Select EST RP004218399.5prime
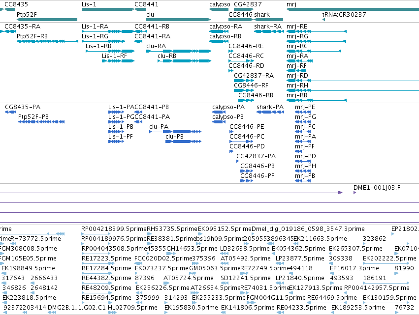 (96, 234)
